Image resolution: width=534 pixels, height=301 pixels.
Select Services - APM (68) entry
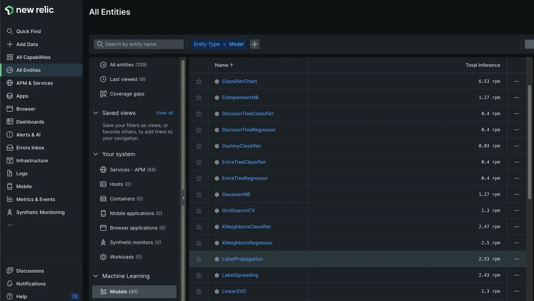click(x=133, y=170)
